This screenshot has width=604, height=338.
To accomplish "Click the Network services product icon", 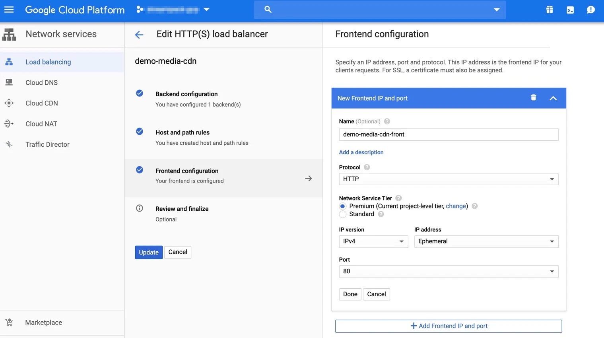I will coord(9,35).
